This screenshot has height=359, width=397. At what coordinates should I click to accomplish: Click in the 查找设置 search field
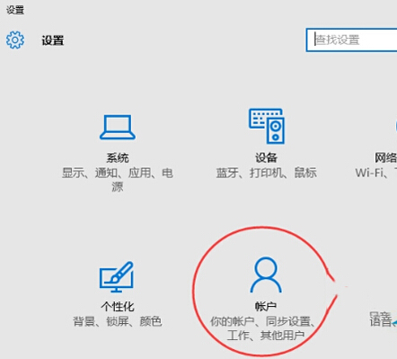click(352, 40)
